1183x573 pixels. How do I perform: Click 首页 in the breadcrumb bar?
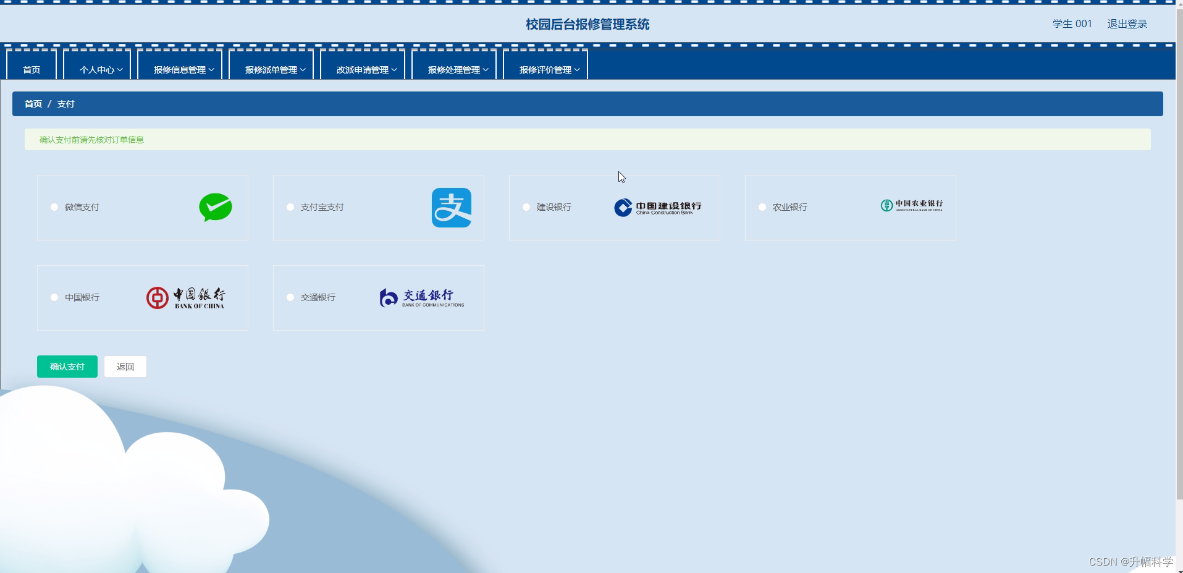point(33,103)
